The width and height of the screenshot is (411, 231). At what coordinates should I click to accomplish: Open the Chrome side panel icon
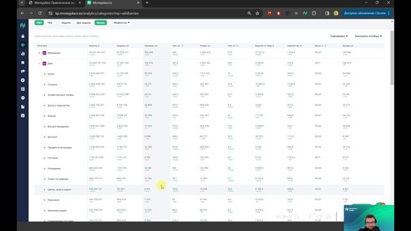327,13
